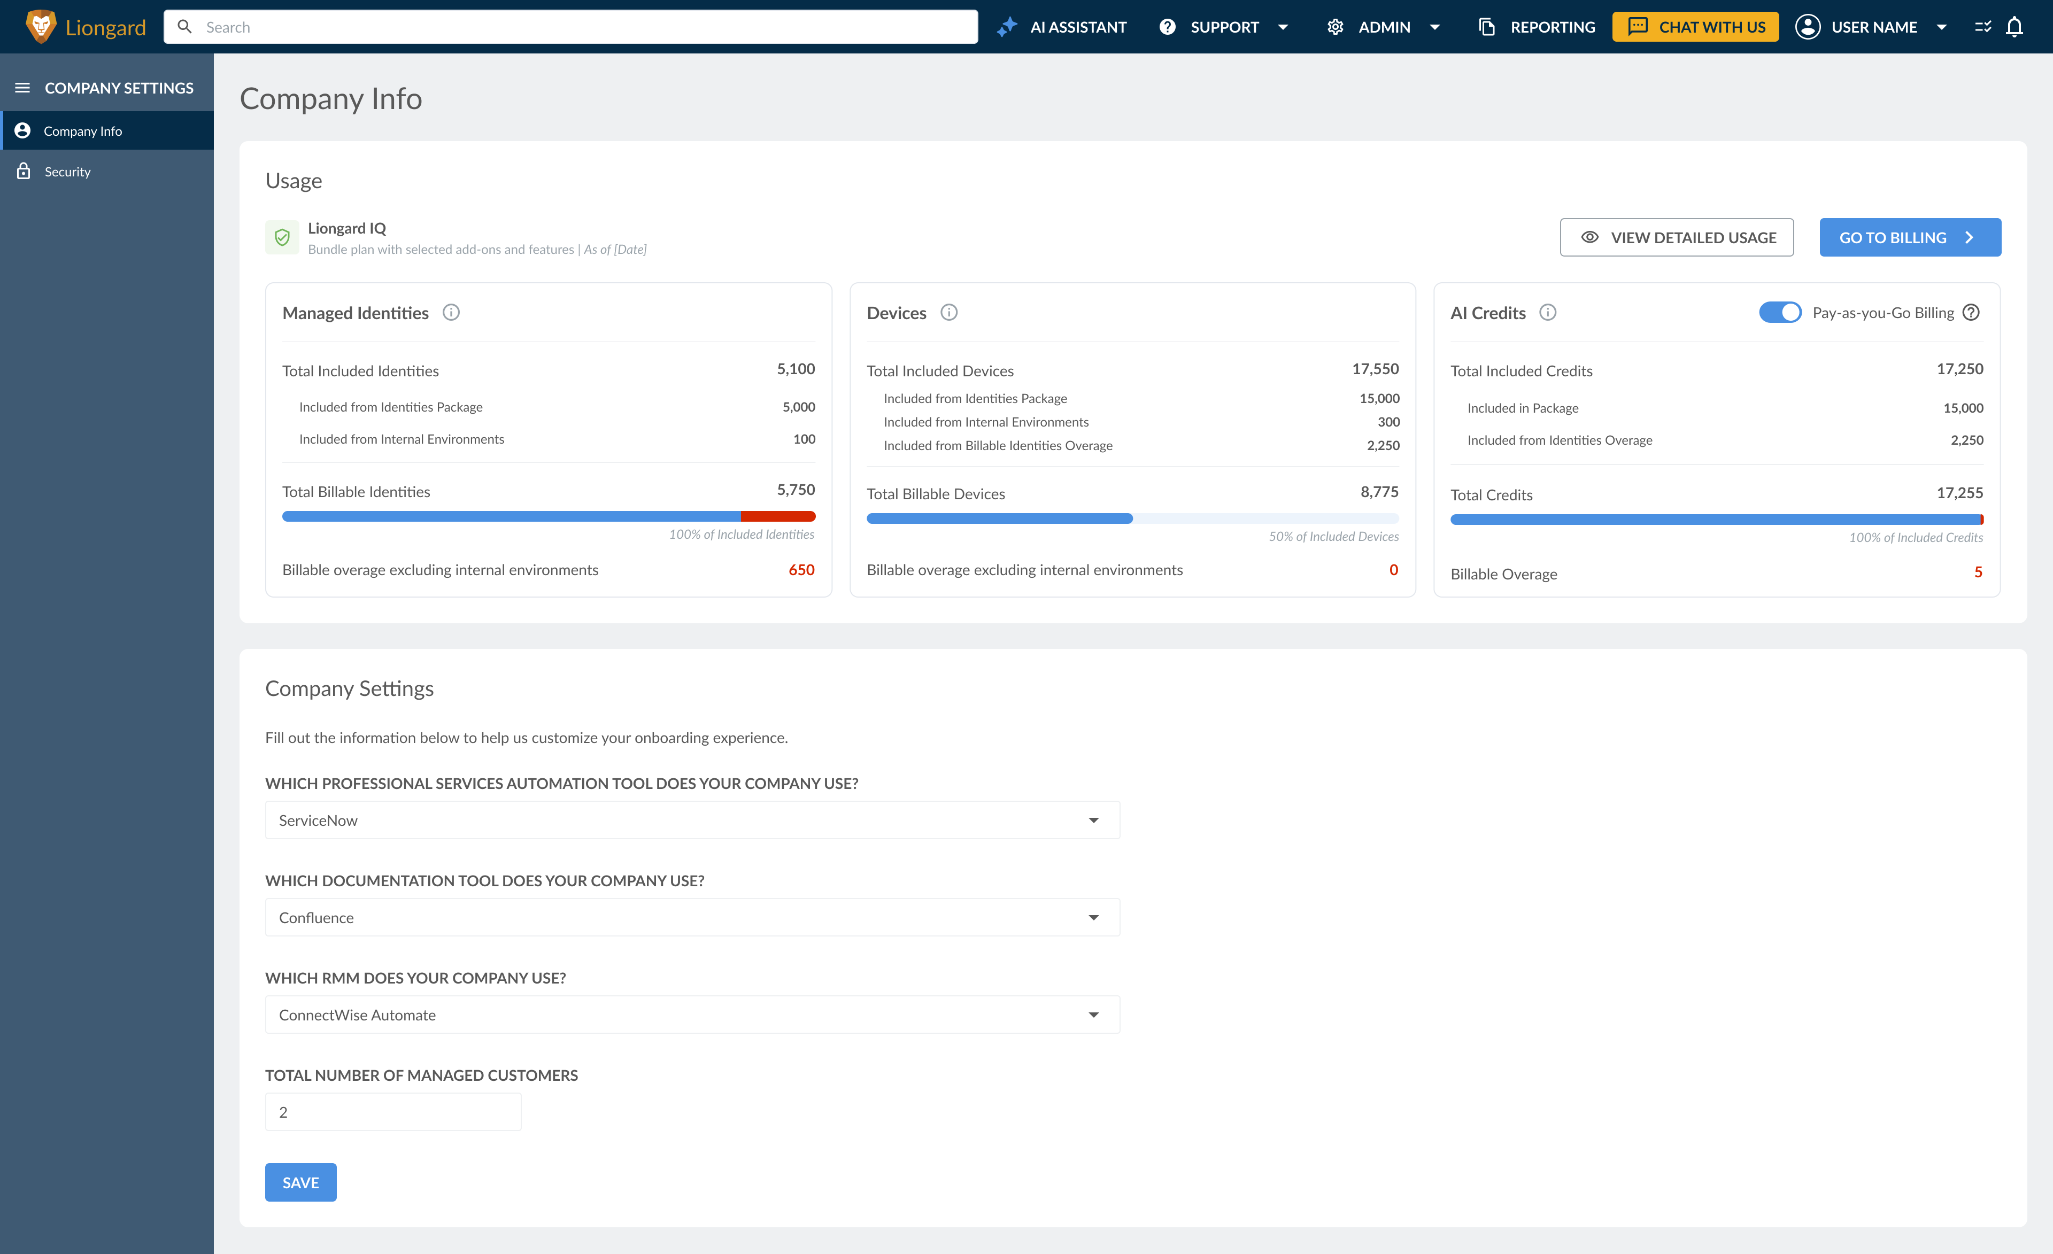This screenshot has height=1254, width=2053.
Task: Open the Confluence documentation tool dropdown
Action: tap(692, 917)
